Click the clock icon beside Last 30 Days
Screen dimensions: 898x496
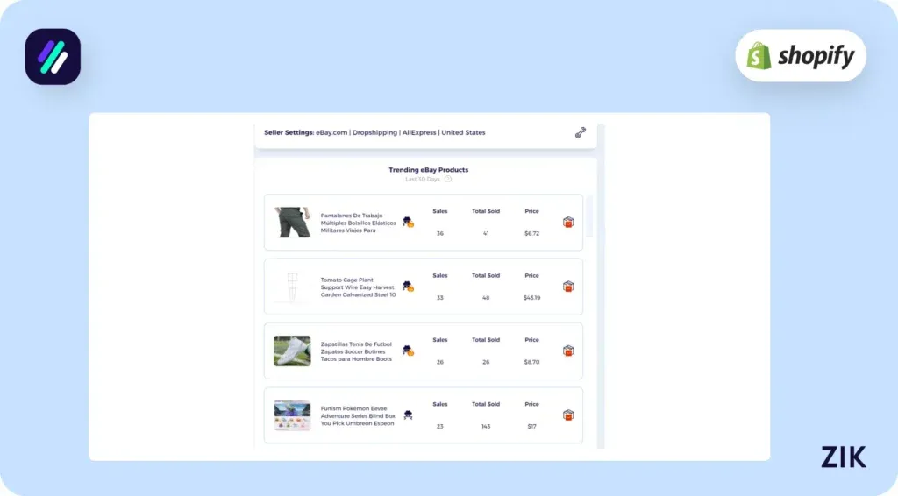click(x=448, y=179)
